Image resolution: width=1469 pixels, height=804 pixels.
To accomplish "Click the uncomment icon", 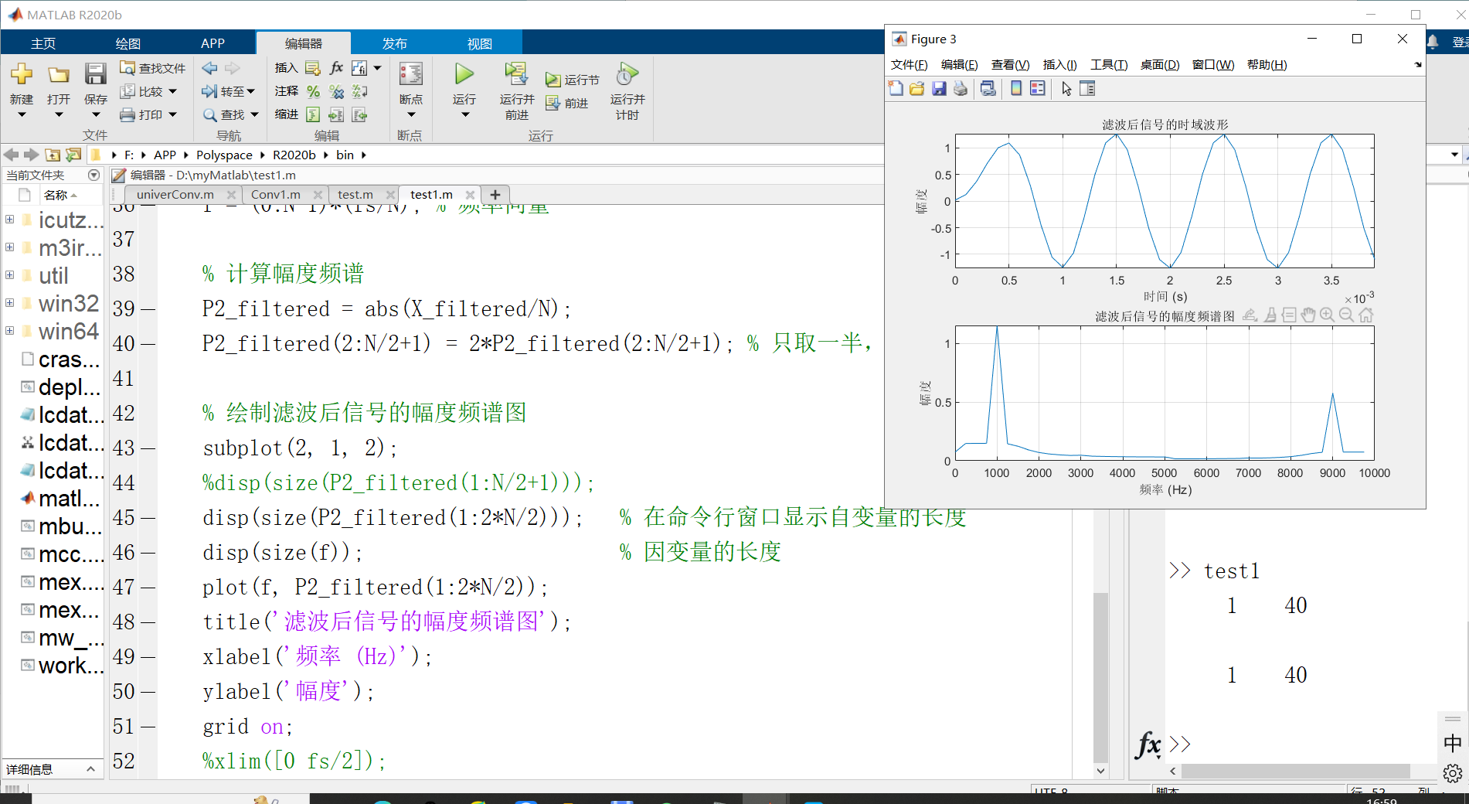I will point(336,91).
